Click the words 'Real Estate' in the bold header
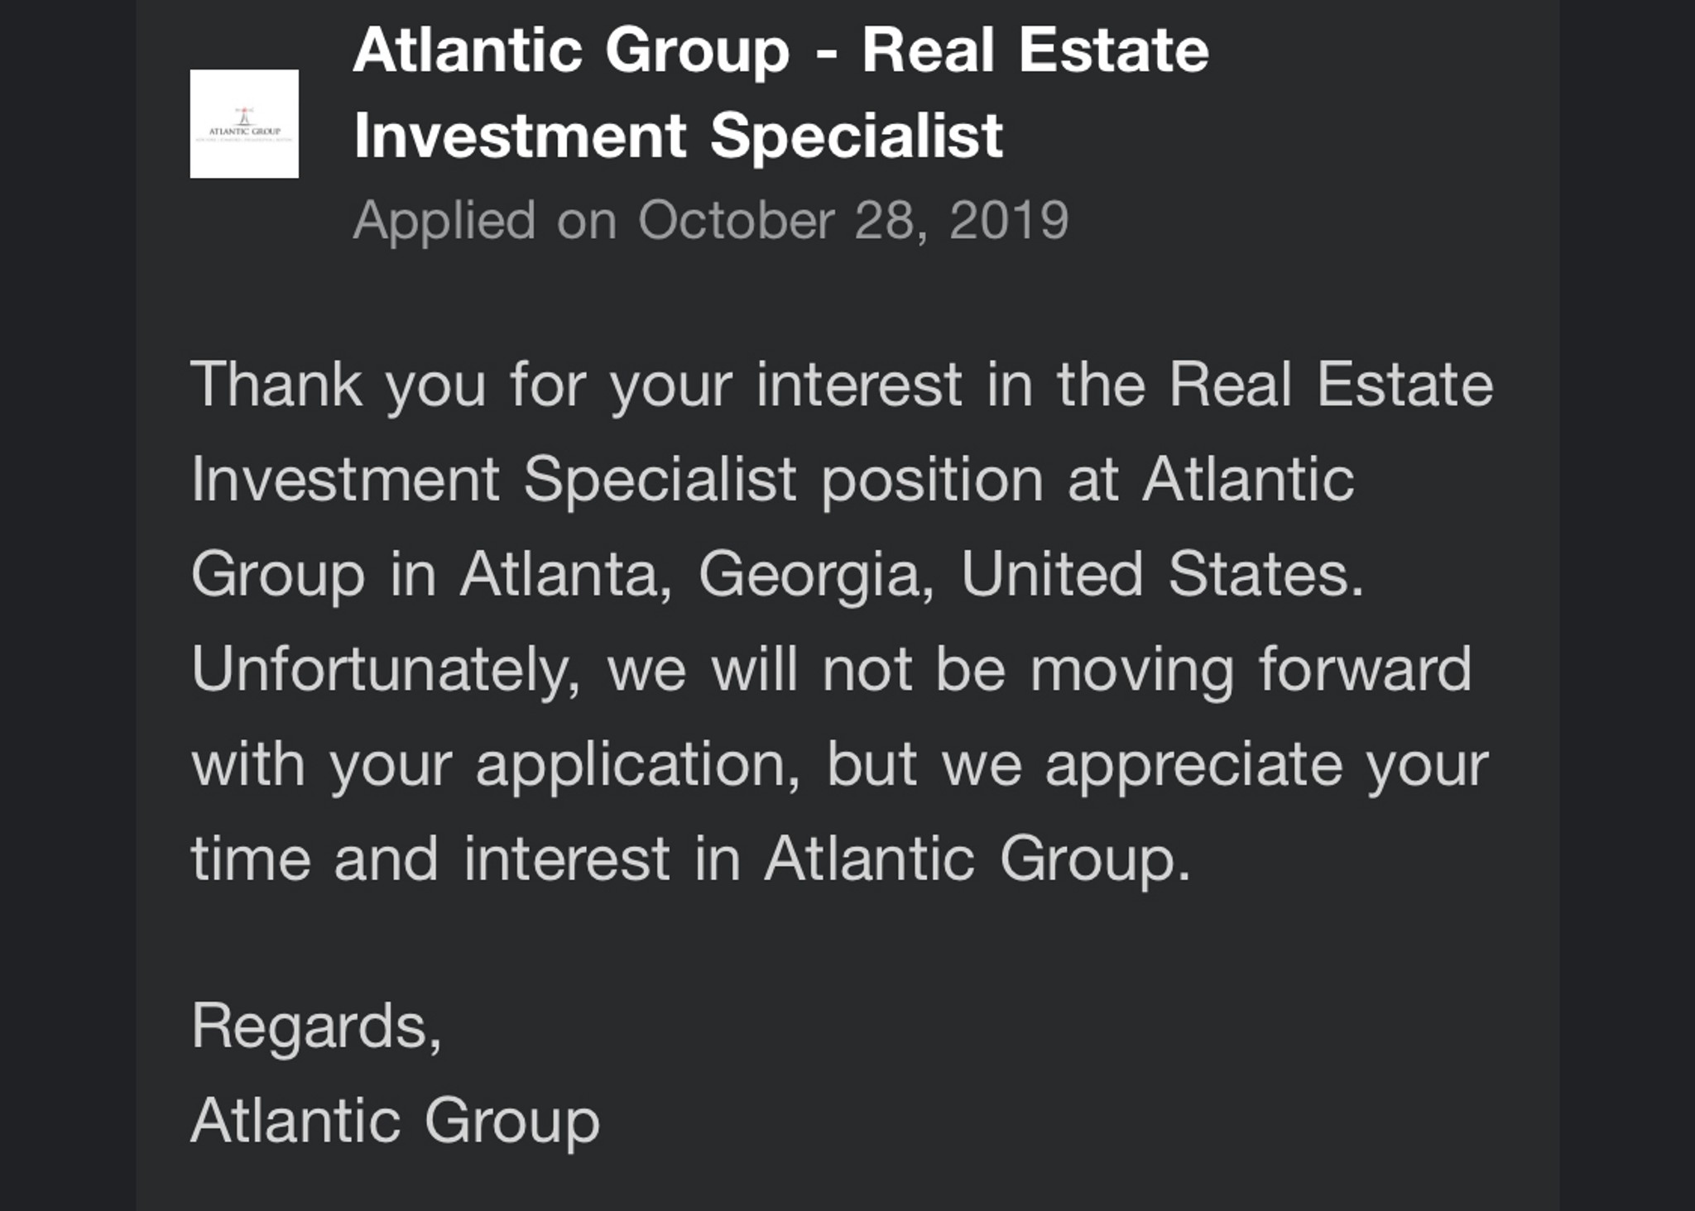Image resolution: width=1695 pixels, height=1211 pixels. pyautogui.click(x=1035, y=50)
